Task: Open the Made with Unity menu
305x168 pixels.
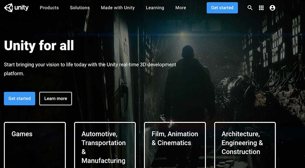Action: tap(118, 8)
